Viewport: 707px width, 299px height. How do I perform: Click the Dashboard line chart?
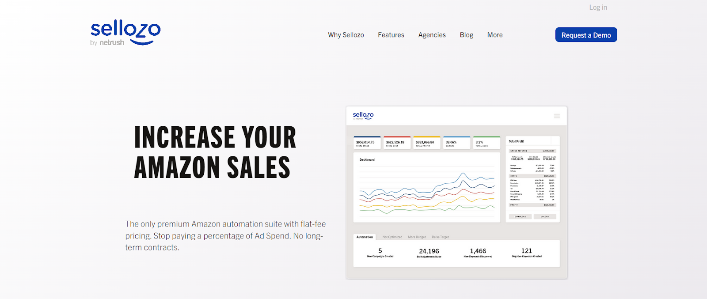point(427,192)
